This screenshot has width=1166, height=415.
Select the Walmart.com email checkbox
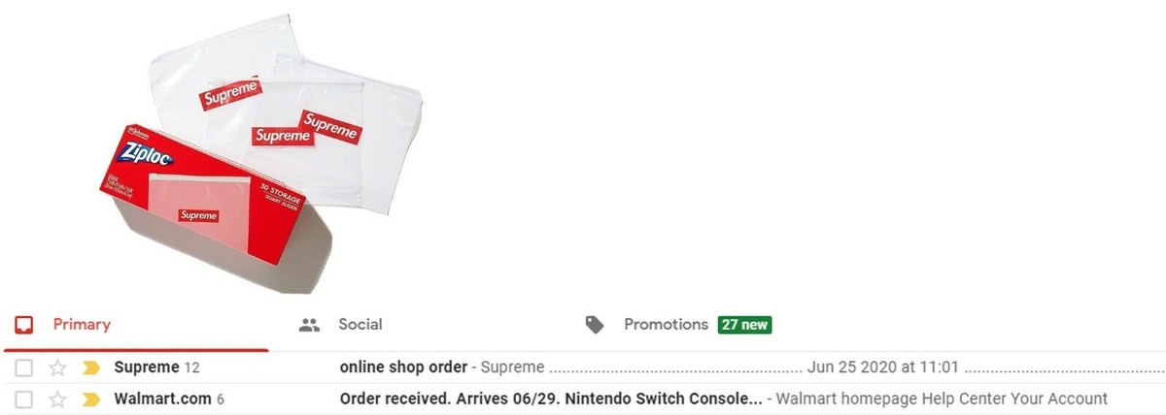point(25,399)
